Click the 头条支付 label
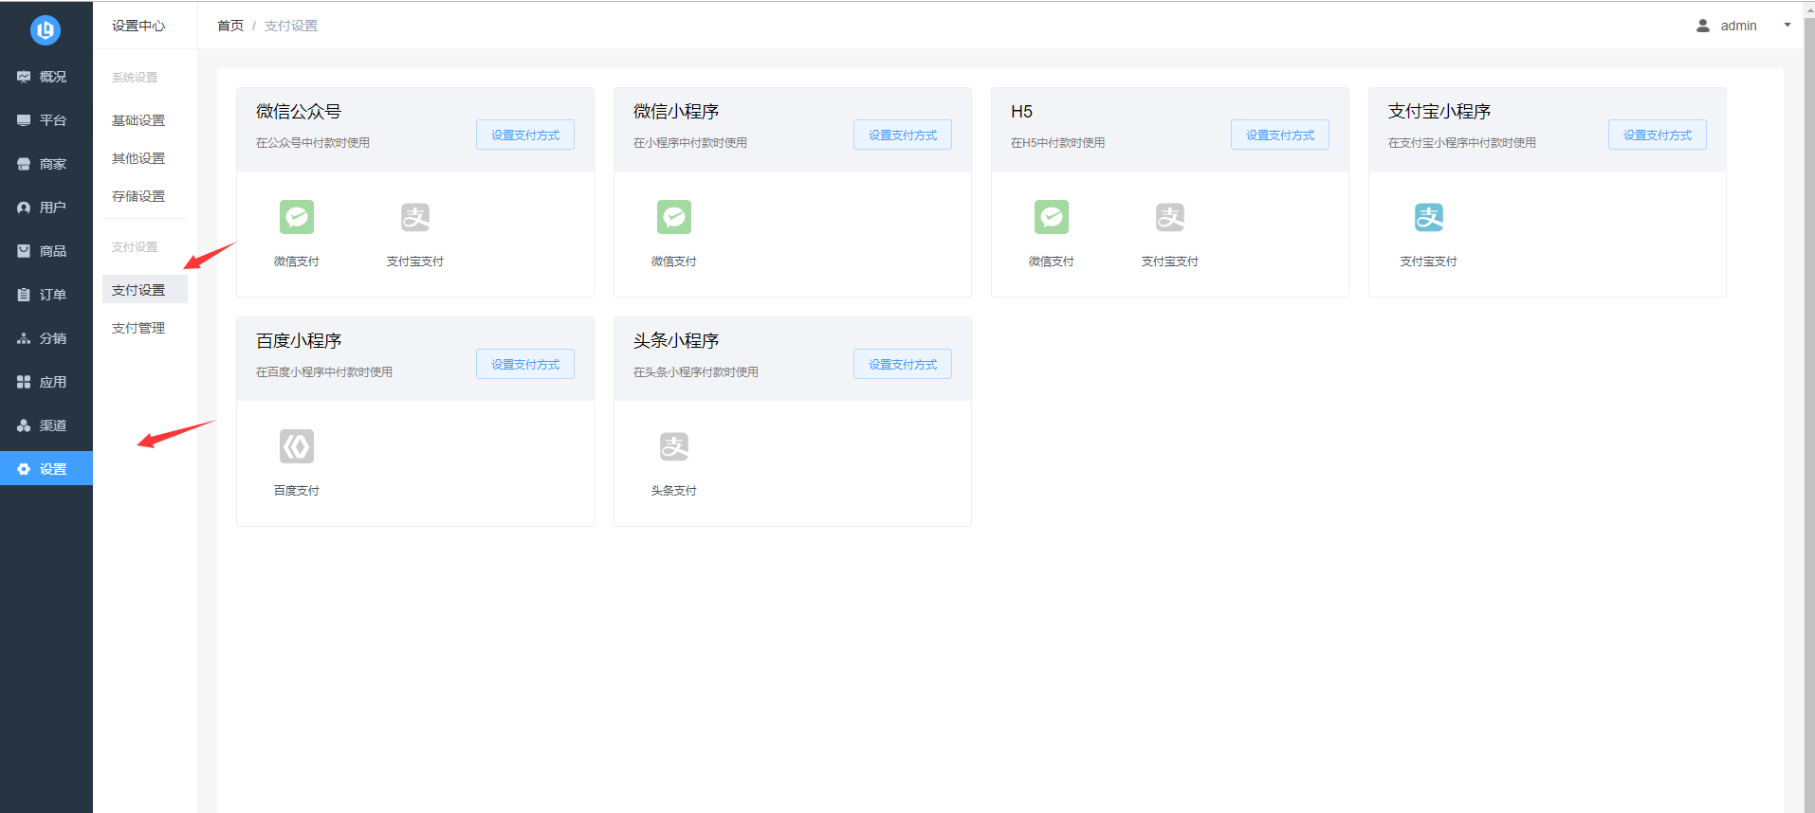This screenshot has height=813, width=1815. [674, 491]
